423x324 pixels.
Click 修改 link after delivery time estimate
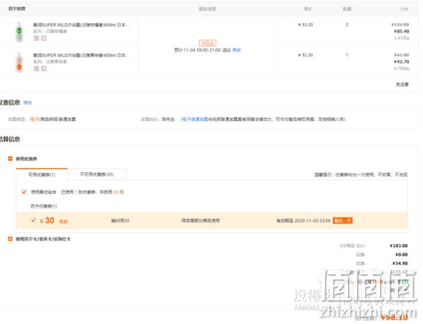point(236,50)
